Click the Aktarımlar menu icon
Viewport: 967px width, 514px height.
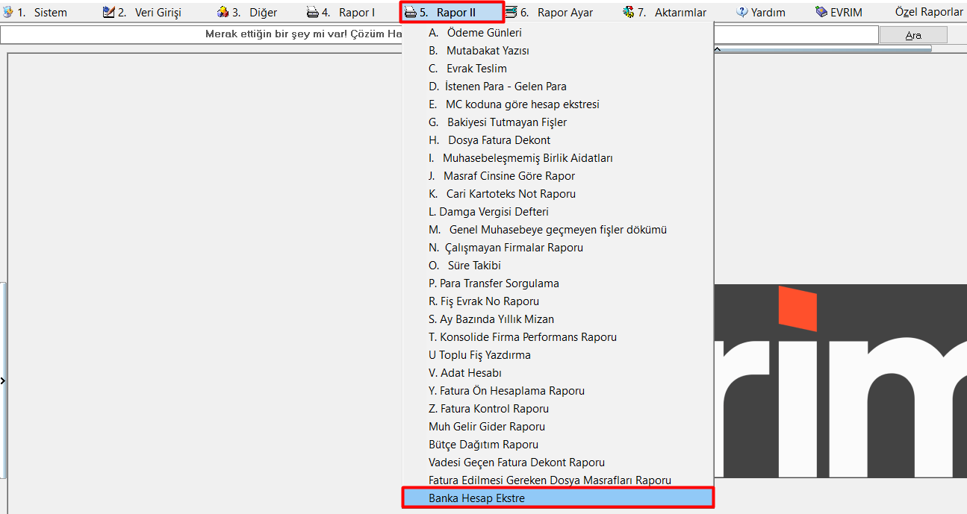(628, 12)
